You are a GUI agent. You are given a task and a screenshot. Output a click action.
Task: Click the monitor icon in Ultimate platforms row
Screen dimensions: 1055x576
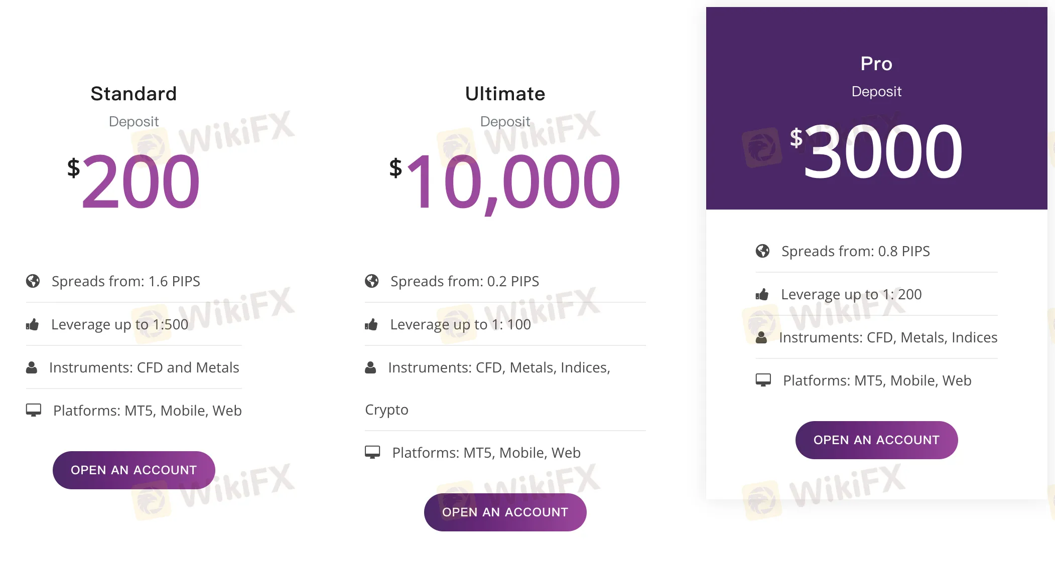(372, 453)
